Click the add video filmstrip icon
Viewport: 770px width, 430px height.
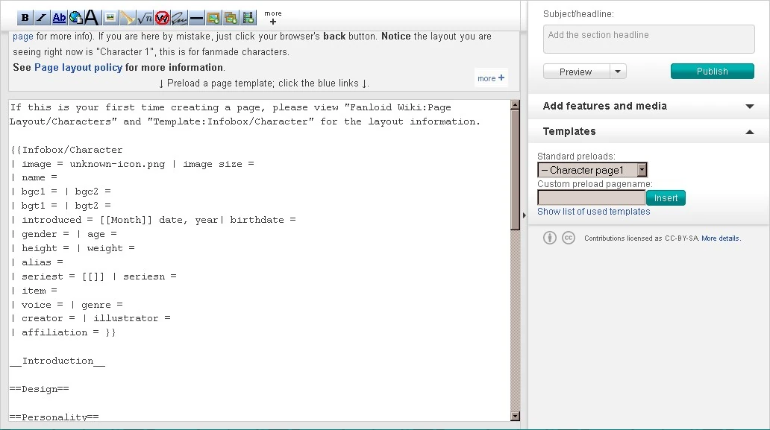click(x=248, y=18)
